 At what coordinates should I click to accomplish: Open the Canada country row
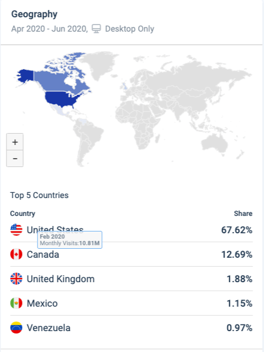(131, 254)
